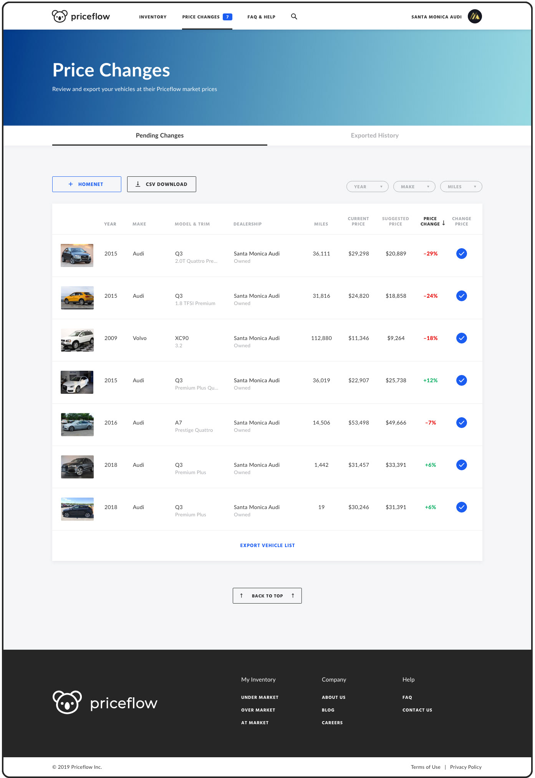Click the XC90 model name
The height and width of the screenshot is (778, 535).
tap(182, 338)
